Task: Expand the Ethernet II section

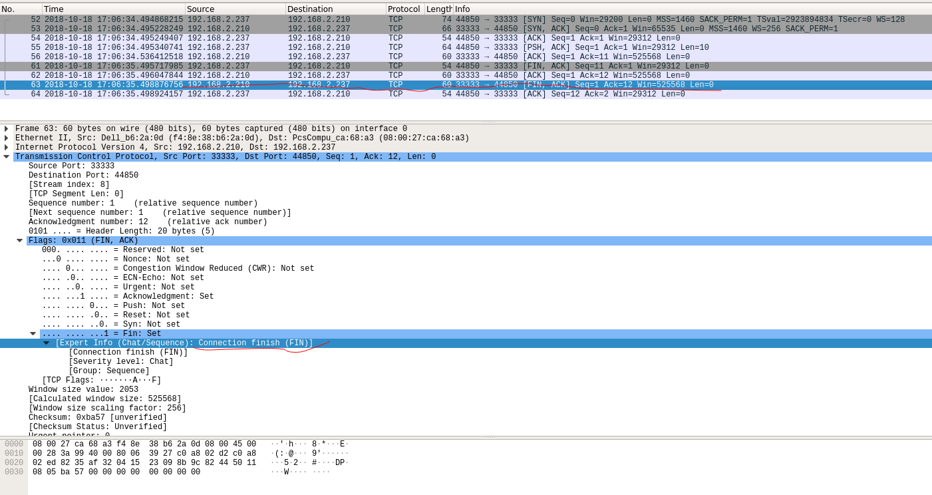Action: pos(7,138)
